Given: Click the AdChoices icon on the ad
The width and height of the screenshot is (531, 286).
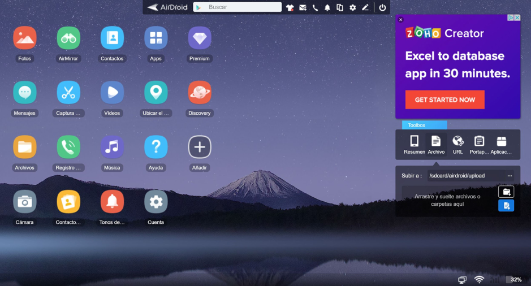Looking at the screenshot, I should [511, 18].
